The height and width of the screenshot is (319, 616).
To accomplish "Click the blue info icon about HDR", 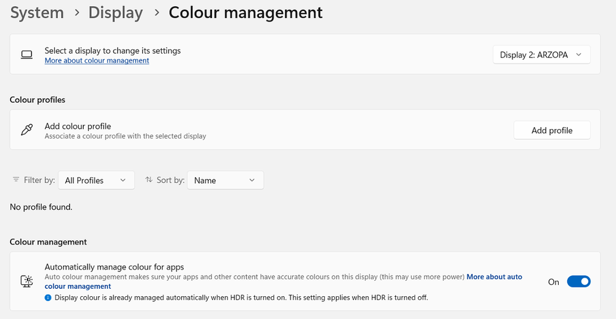I will [x=49, y=297].
